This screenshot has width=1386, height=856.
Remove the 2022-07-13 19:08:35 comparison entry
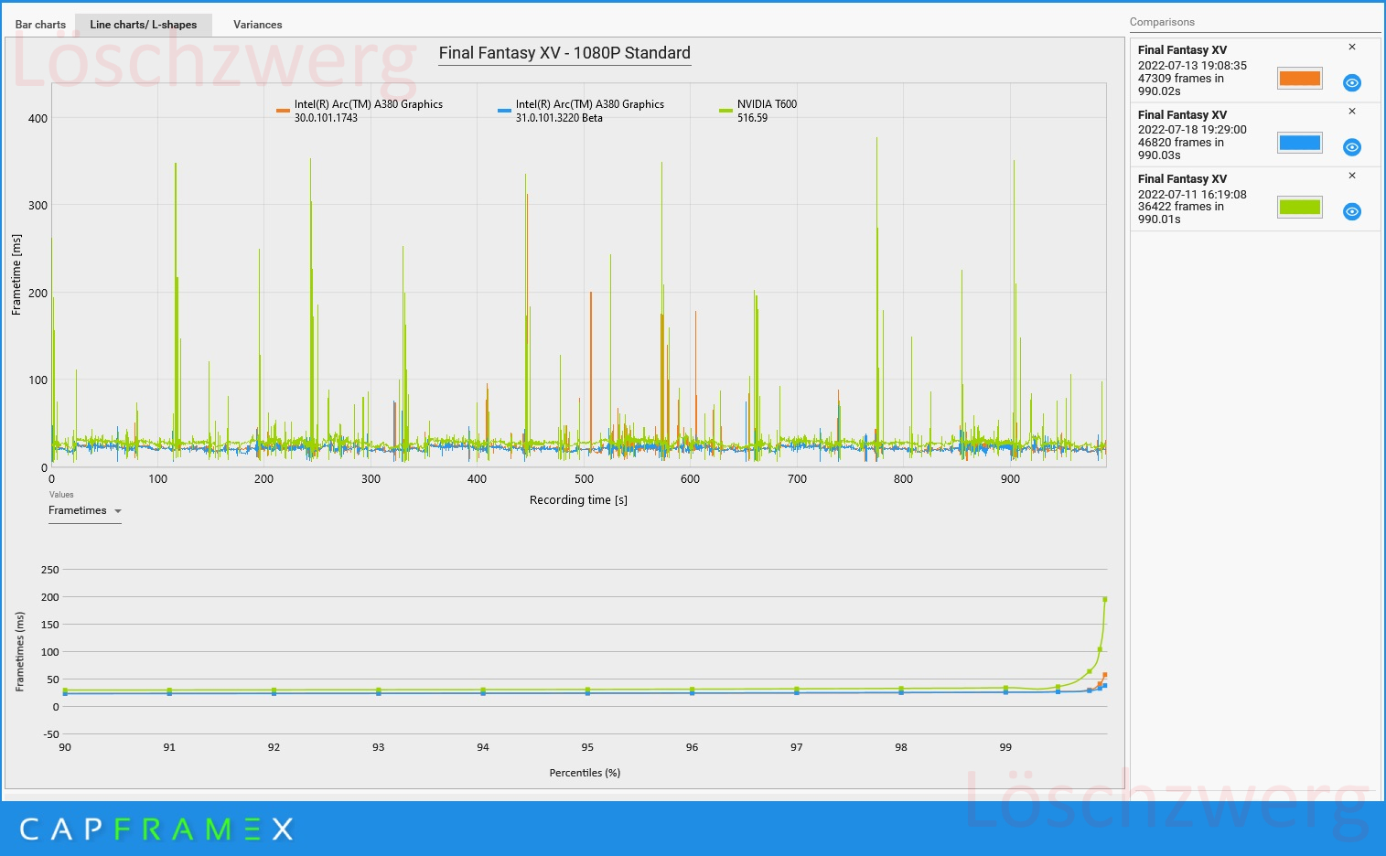point(1352,48)
